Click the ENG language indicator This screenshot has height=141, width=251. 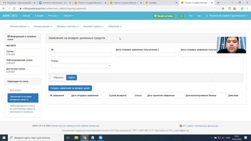pyautogui.click(x=228, y=137)
